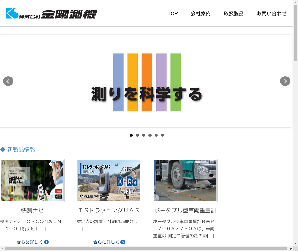The image size is (298, 251).
Task: Select the first carousel indicator dot
Action: click(x=131, y=135)
